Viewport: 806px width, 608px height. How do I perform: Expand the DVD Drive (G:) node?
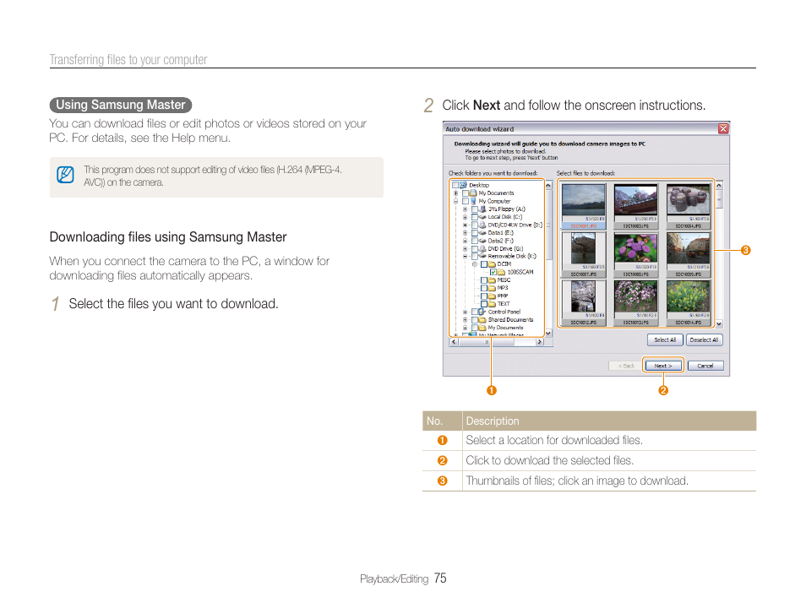pos(466,249)
